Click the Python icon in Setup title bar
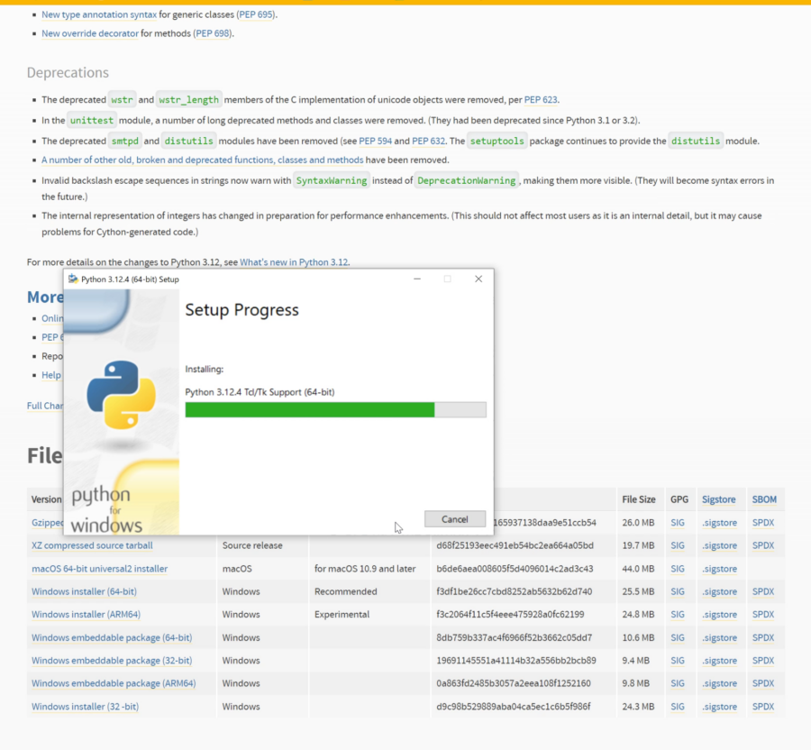The width and height of the screenshot is (811, 750). click(x=73, y=279)
